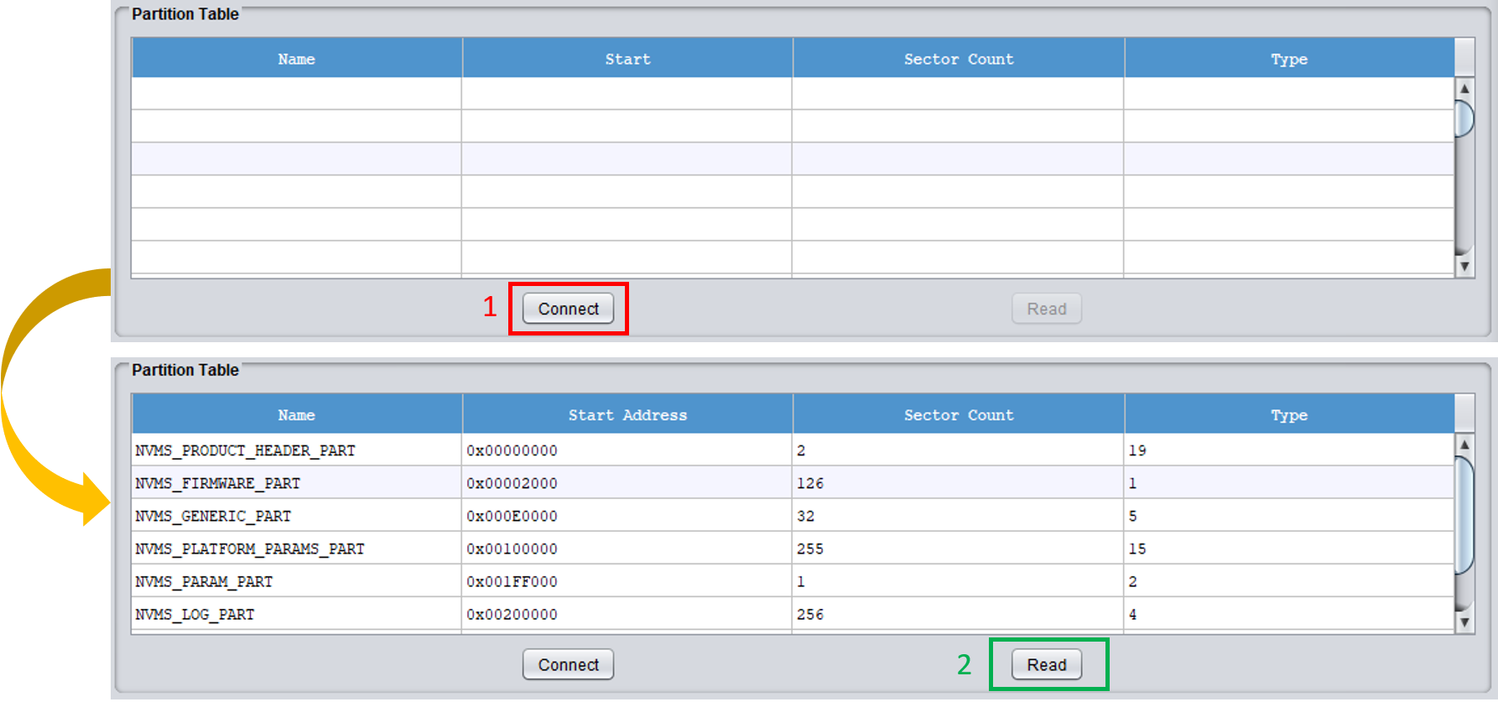
Task: Click Sector Count header in upper table
Action: (x=959, y=59)
